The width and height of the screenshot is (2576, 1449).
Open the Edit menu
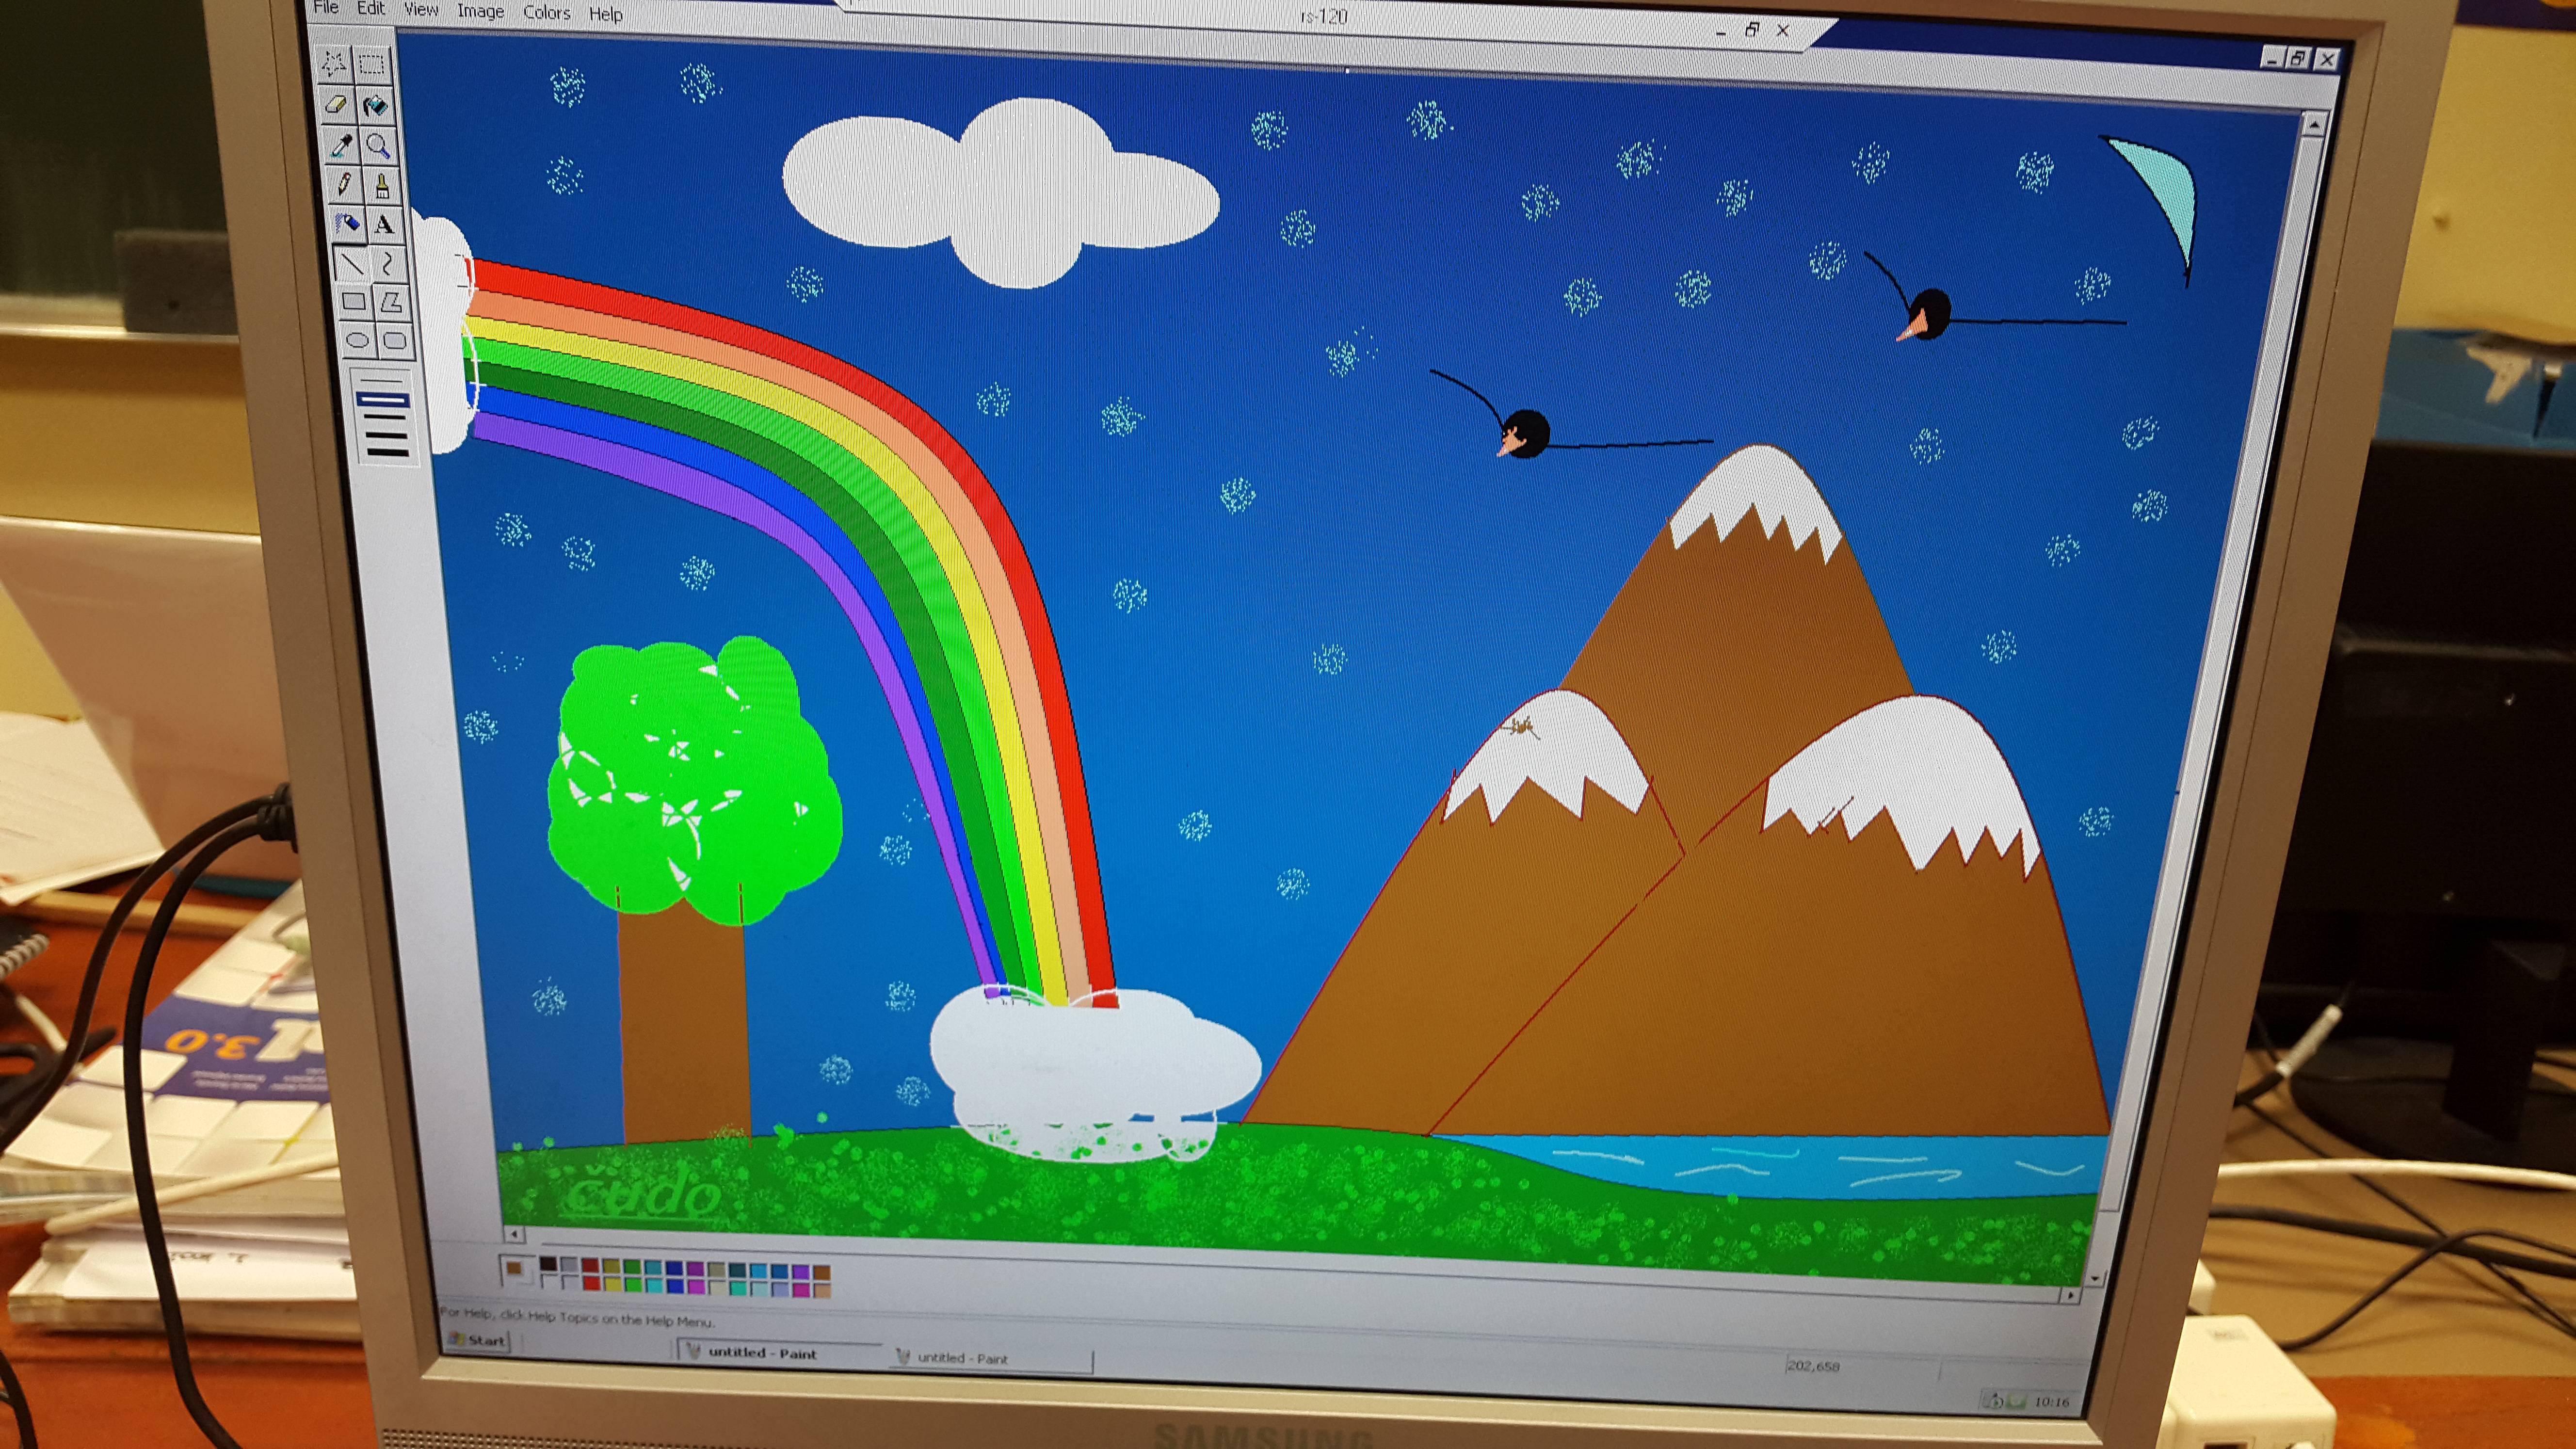(x=371, y=8)
